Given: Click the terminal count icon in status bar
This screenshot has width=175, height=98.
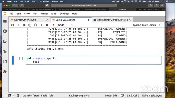Looking at the screenshot, I should [10, 96].
